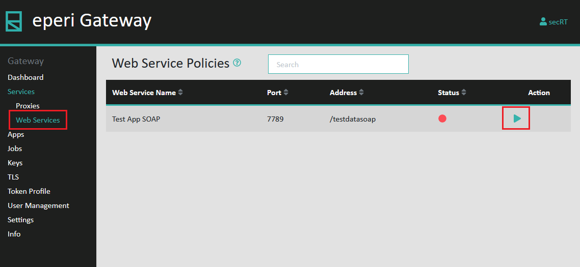Open the Keys page
This screenshot has width=580, height=267.
pos(15,163)
